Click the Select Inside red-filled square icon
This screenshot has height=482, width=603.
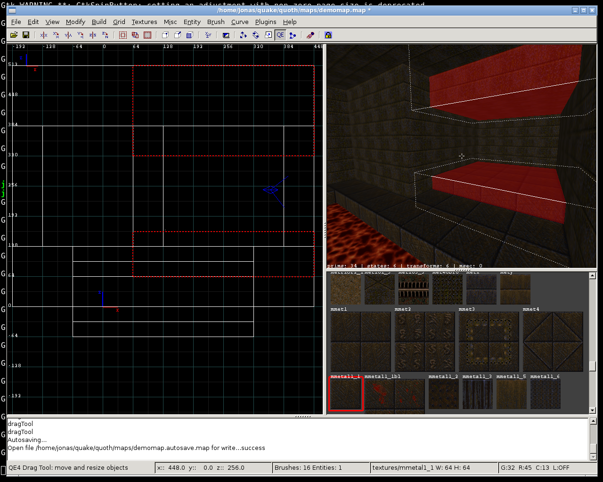point(147,35)
